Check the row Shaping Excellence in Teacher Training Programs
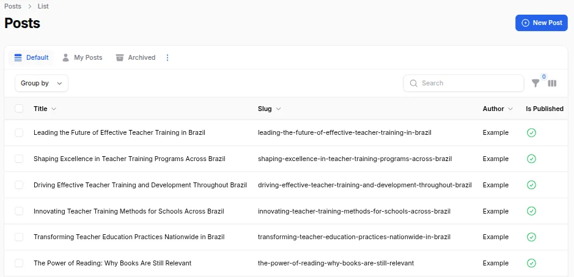This screenshot has width=574, height=277. point(19,159)
